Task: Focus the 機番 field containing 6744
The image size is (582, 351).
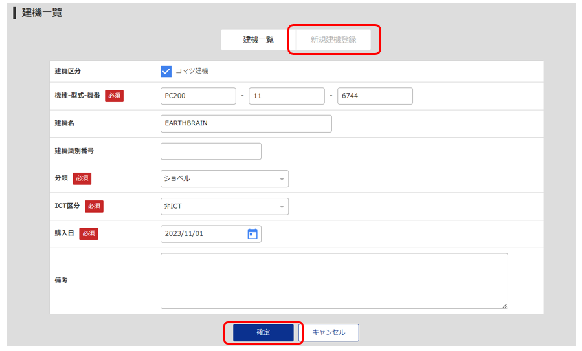Action: coord(375,96)
